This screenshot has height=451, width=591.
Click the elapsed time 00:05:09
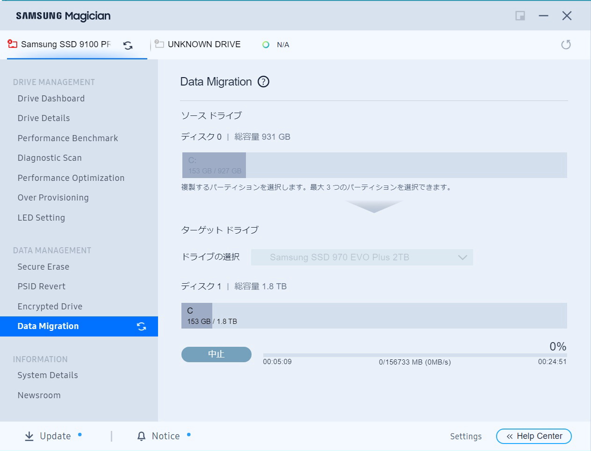pos(277,362)
